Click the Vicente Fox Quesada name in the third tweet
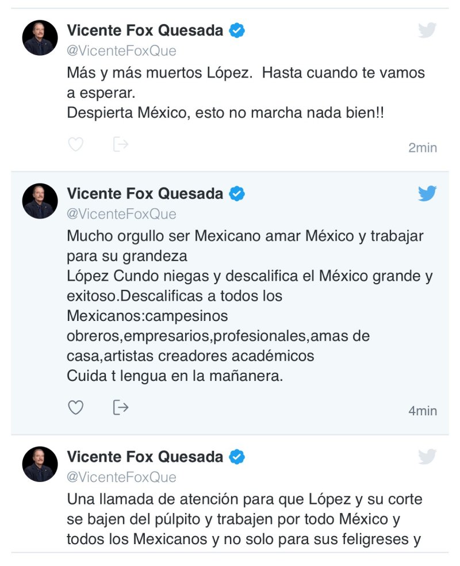Viewport: 460px width, 566px height. click(145, 457)
